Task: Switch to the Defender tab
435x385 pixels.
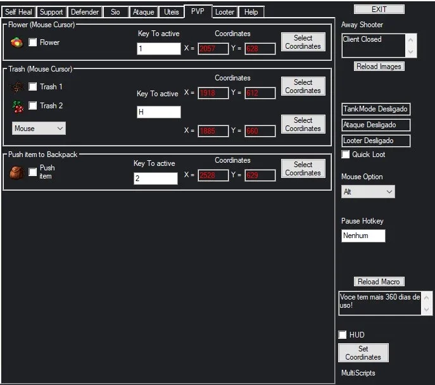Action: [85, 12]
